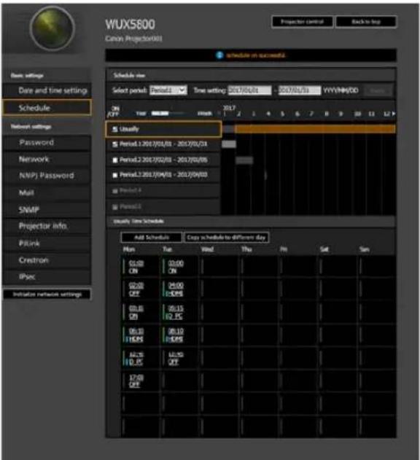Viewport: 420px width, 460px height.
Task: Open Monday 01:00 ON schedule entry
Action: click(x=136, y=267)
